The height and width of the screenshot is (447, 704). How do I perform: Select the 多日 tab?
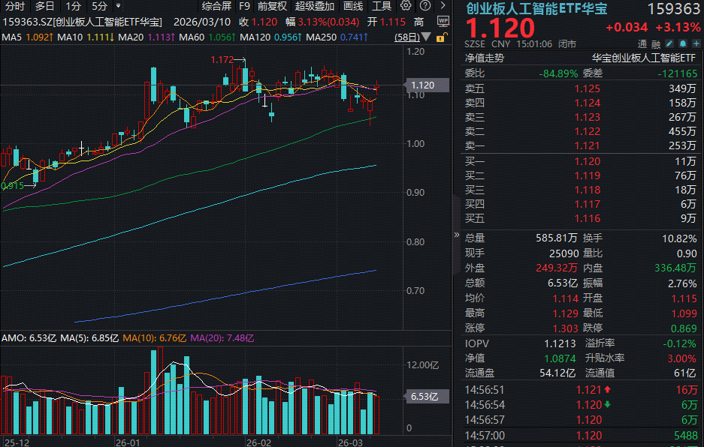[x=44, y=6]
